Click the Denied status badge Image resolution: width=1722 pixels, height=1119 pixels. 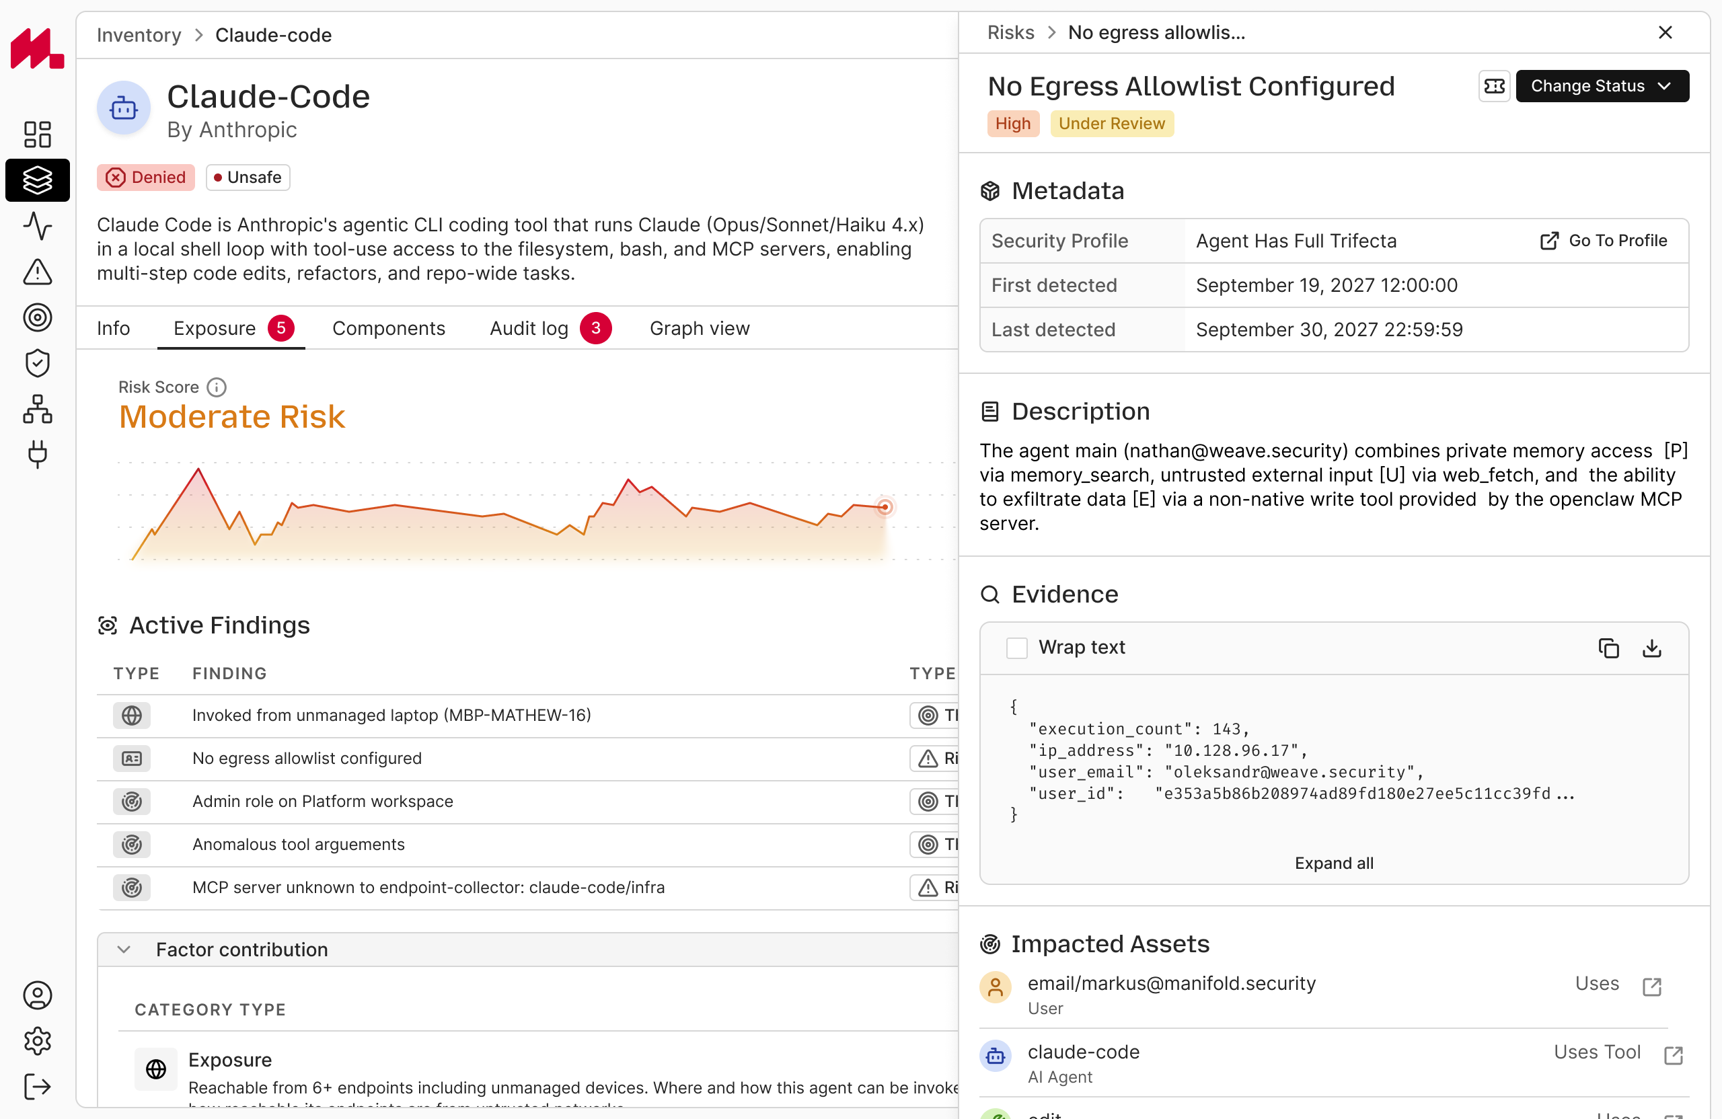pyautogui.click(x=146, y=178)
